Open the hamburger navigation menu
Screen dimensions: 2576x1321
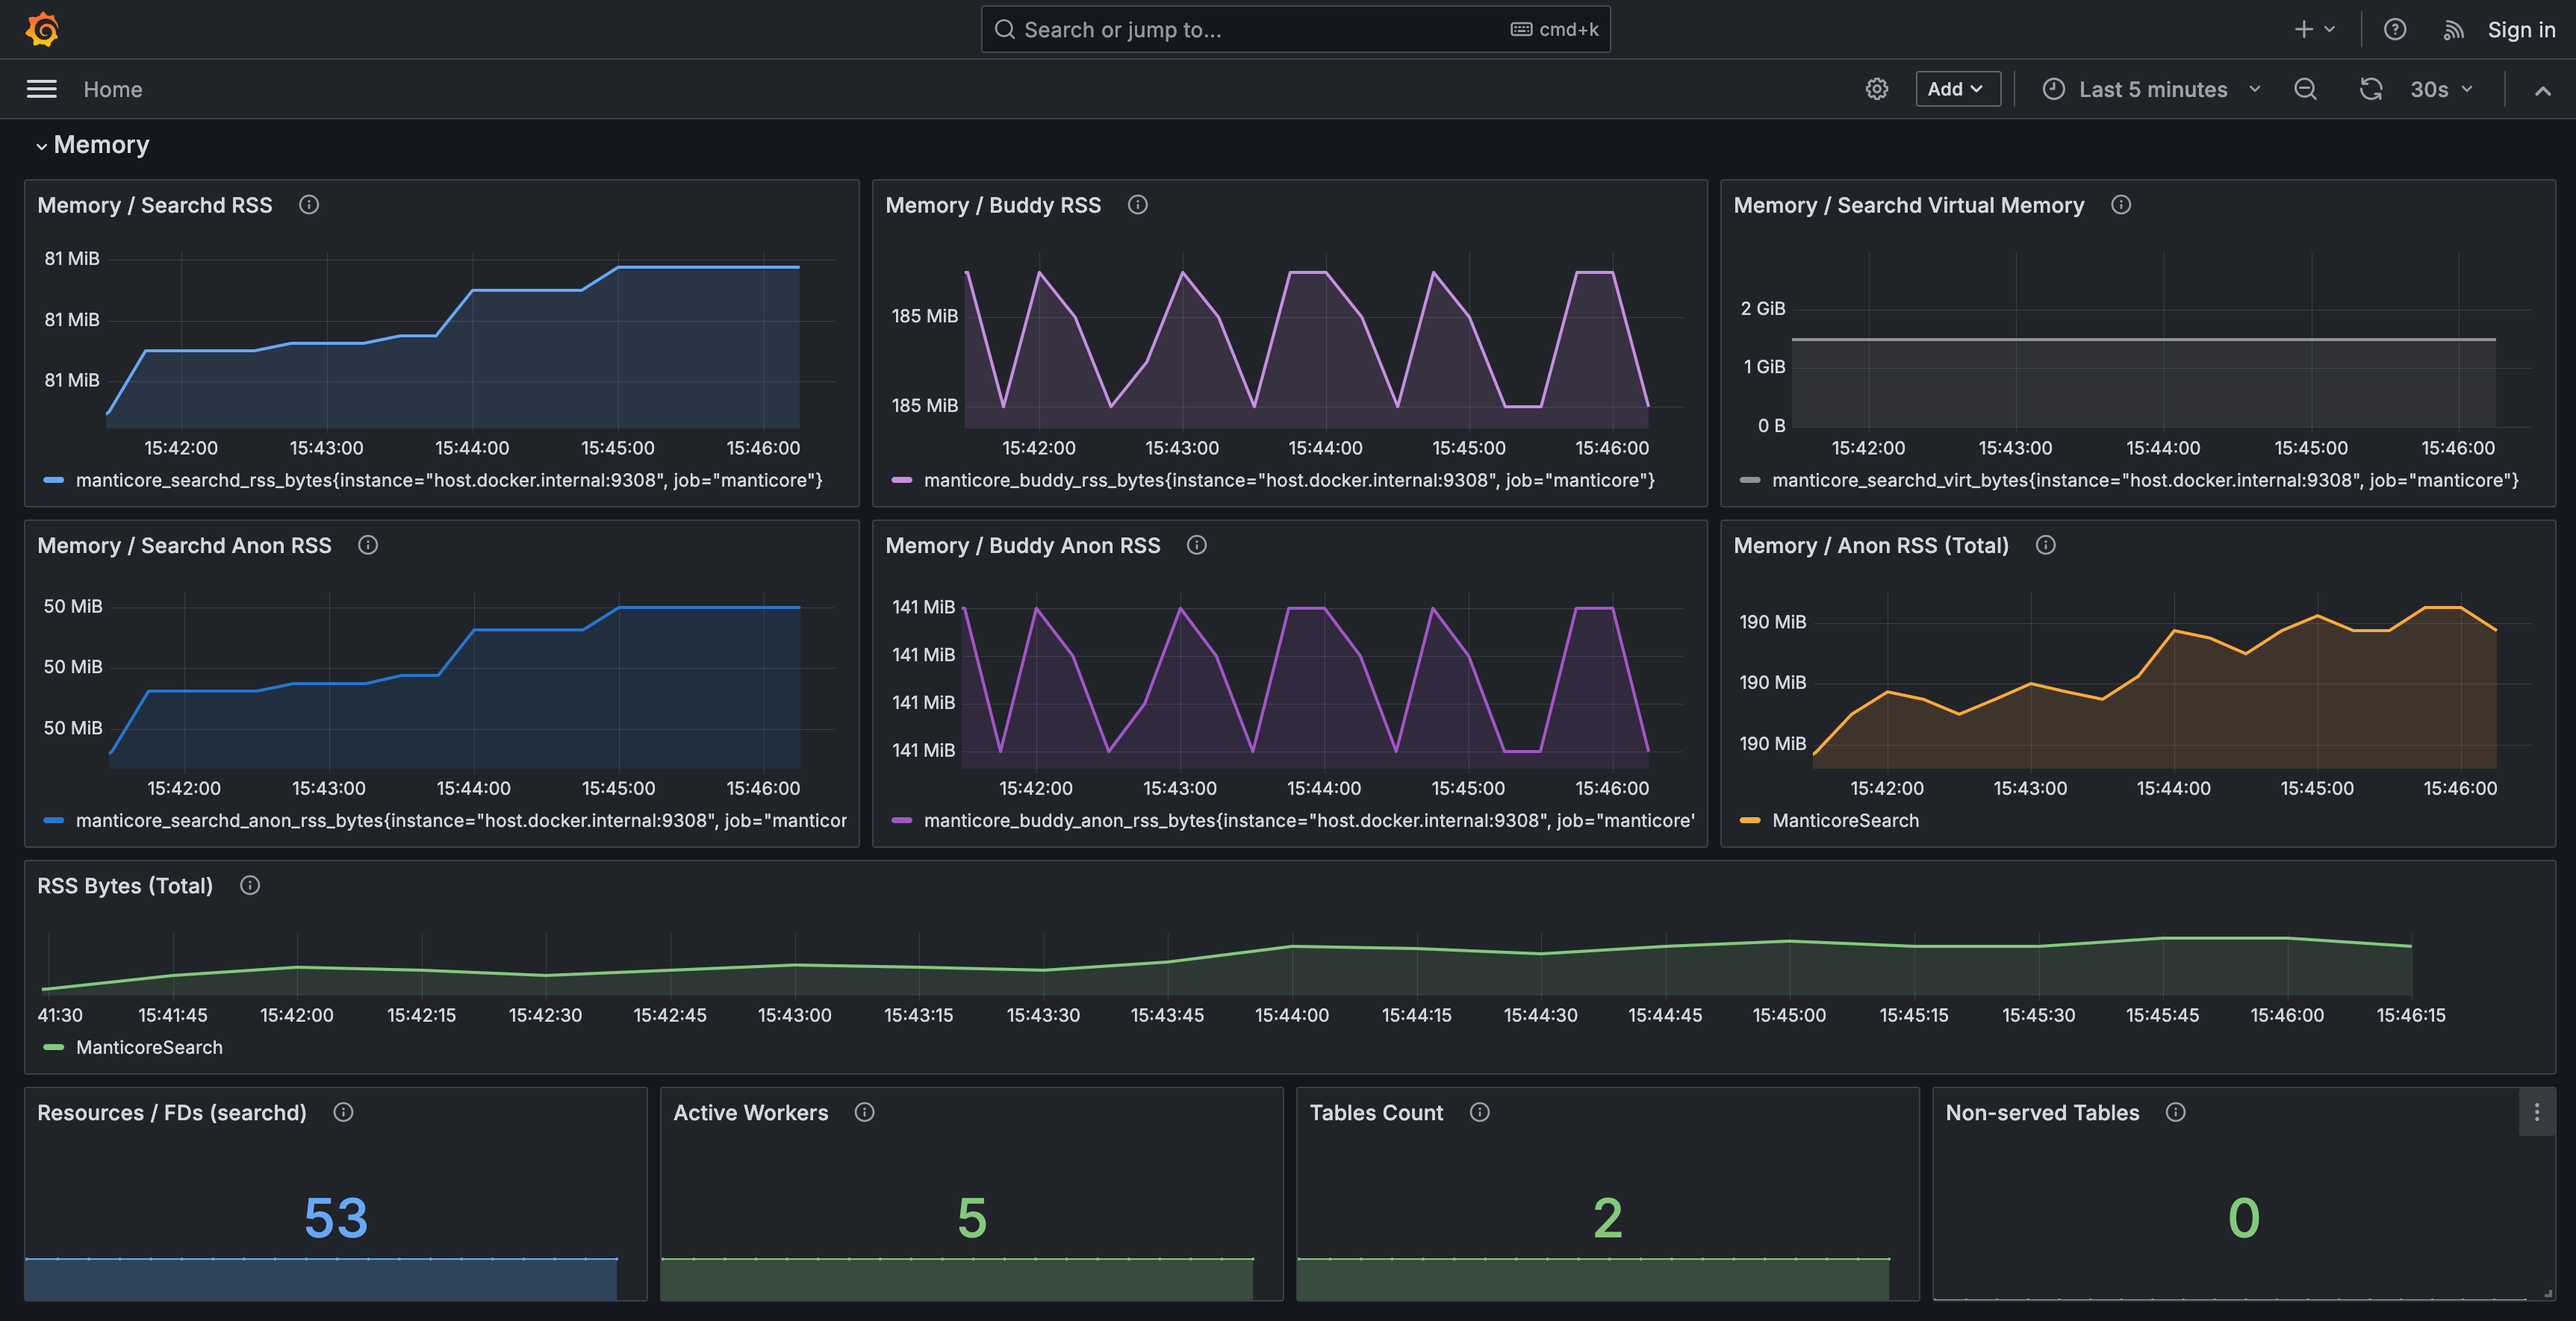tap(41, 89)
